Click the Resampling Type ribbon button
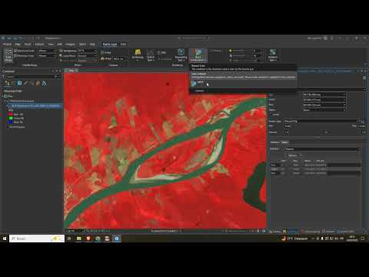Image resolution: width=369 pixels, height=277 pixels. 181,55
